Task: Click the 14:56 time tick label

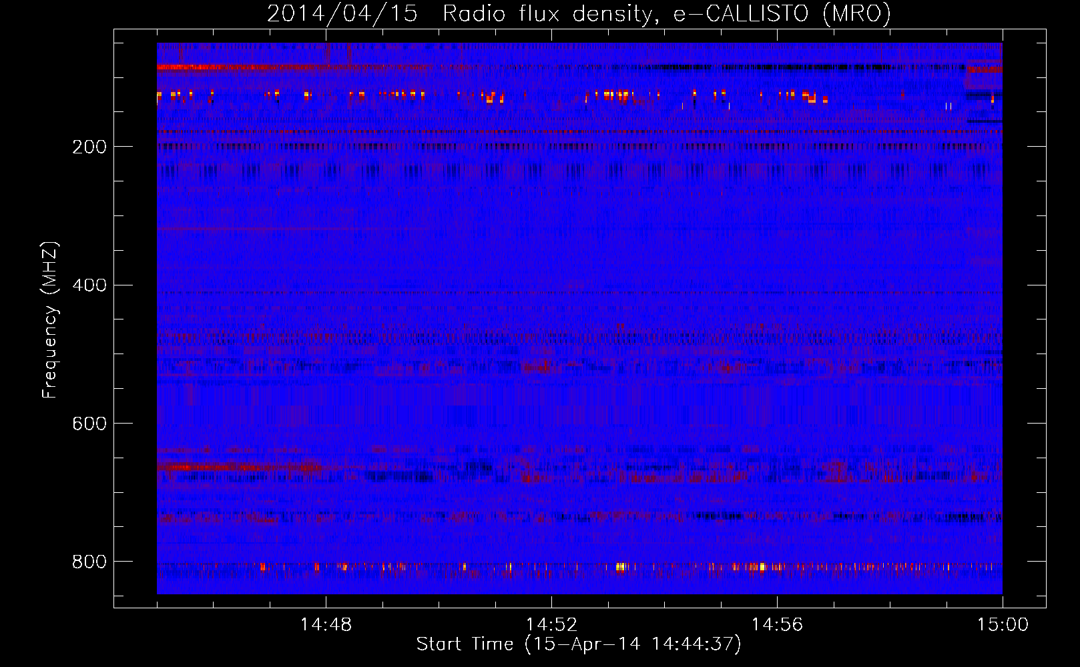Action: click(777, 624)
